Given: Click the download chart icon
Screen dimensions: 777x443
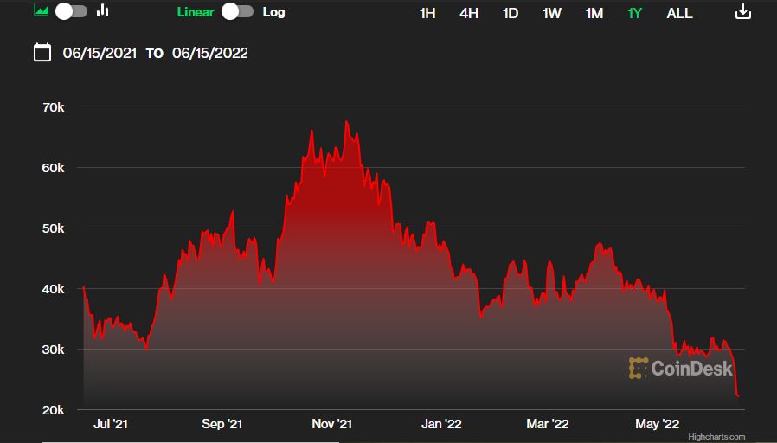Looking at the screenshot, I should click(x=742, y=12).
